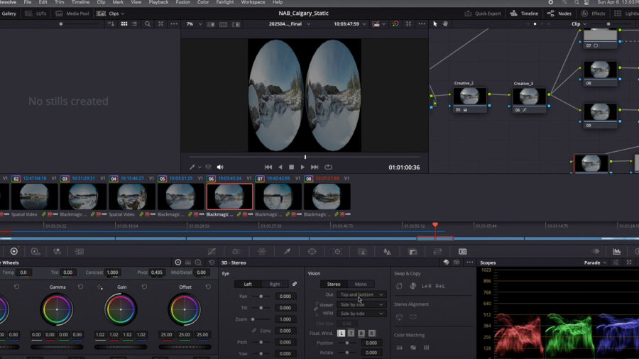Select Stereo vision mode

[334, 284]
